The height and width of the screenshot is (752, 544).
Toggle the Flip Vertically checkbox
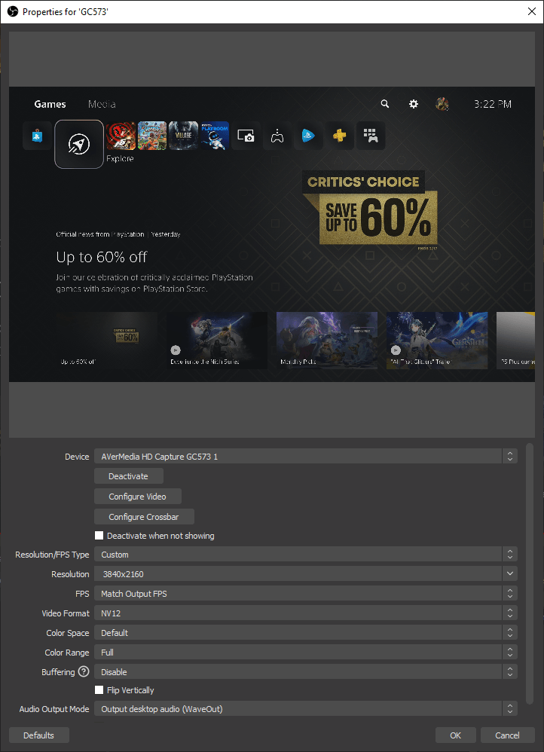[x=99, y=689]
